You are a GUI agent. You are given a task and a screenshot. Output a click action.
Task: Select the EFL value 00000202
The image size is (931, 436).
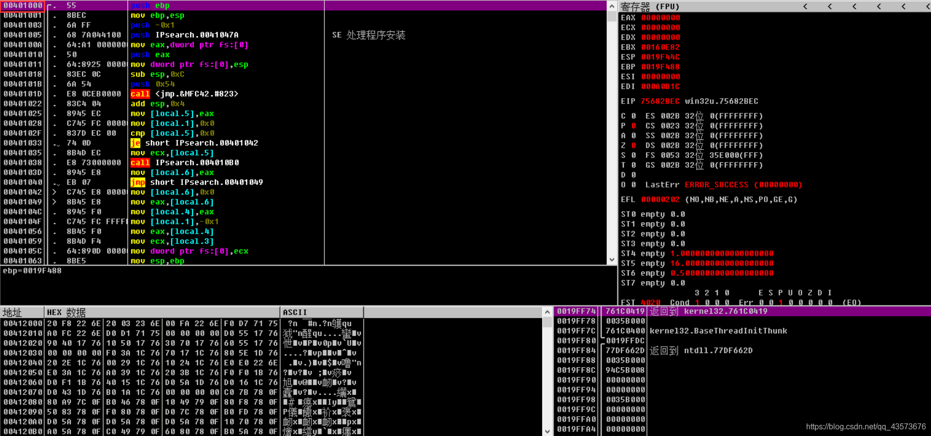(661, 199)
